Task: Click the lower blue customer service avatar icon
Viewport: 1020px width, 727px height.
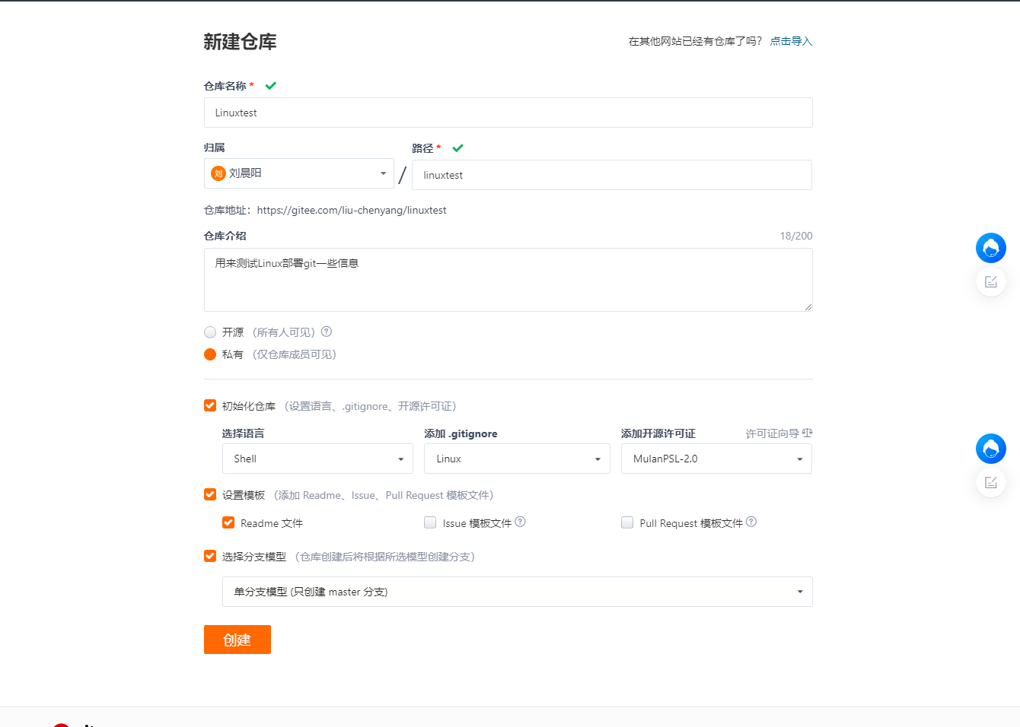Action: point(991,449)
